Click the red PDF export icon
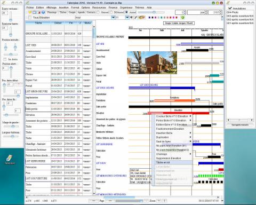This screenshot has height=205, width=256. click(x=39, y=12)
